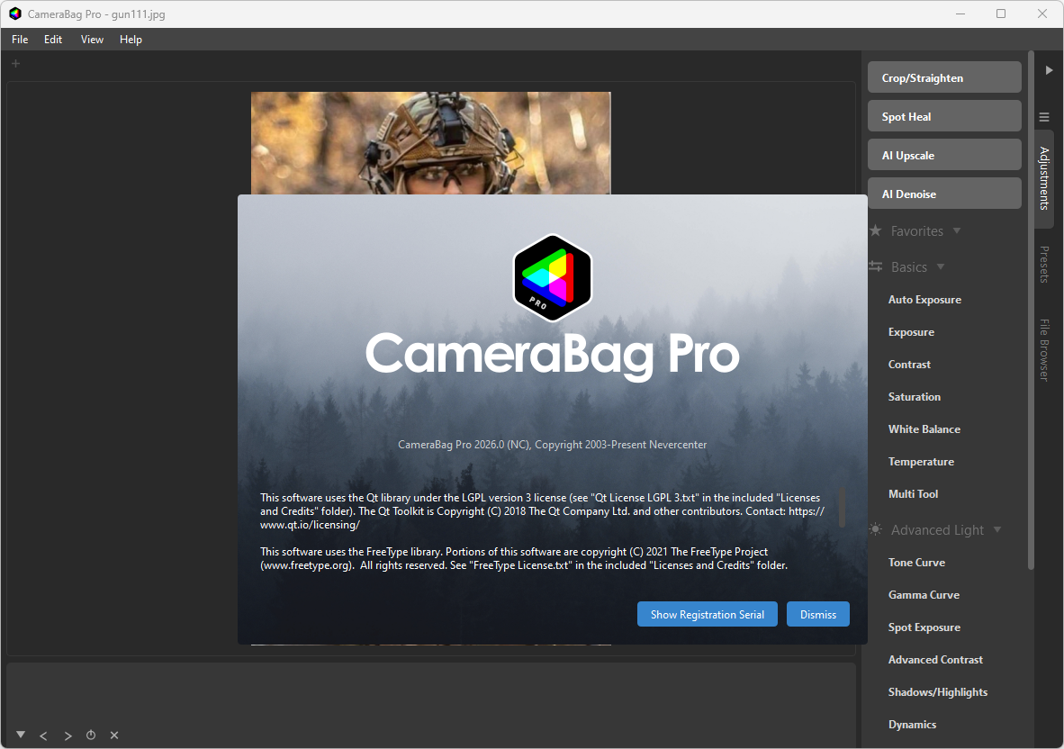Add Exposure adjustment

pyautogui.click(x=911, y=332)
